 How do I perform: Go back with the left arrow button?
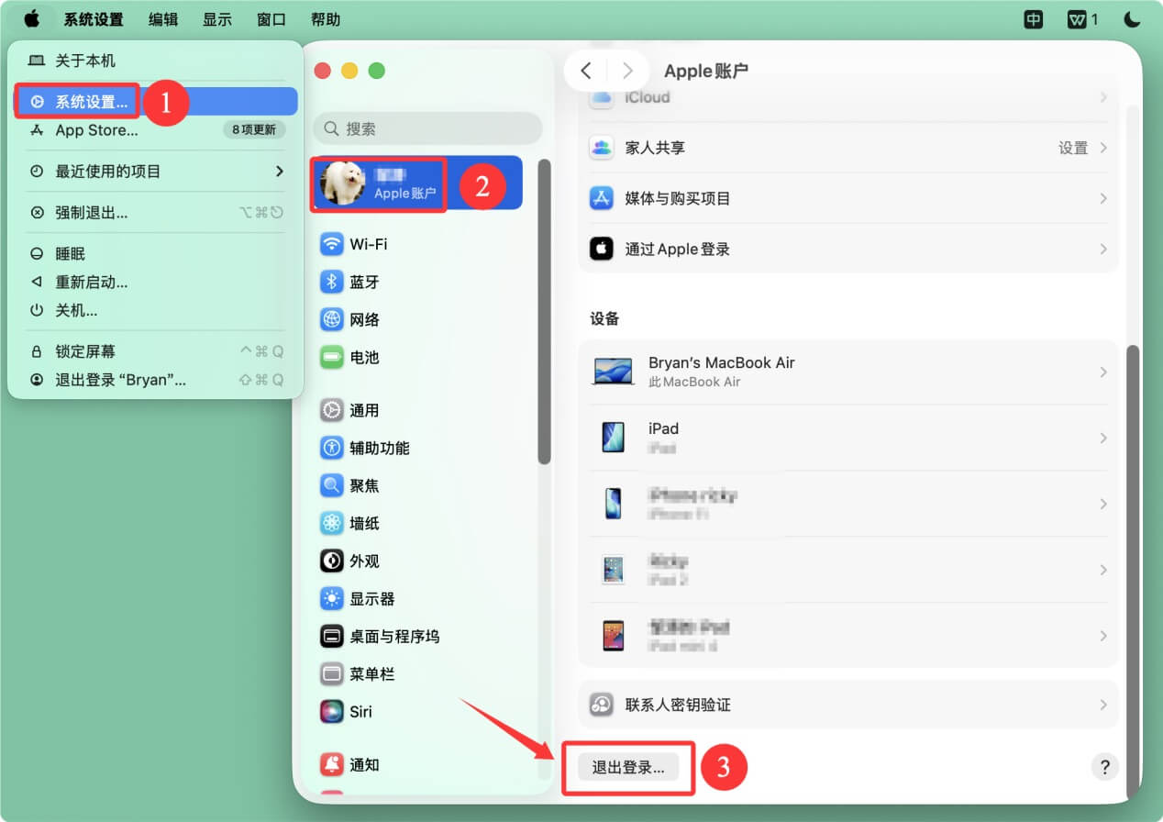point(586,71)
